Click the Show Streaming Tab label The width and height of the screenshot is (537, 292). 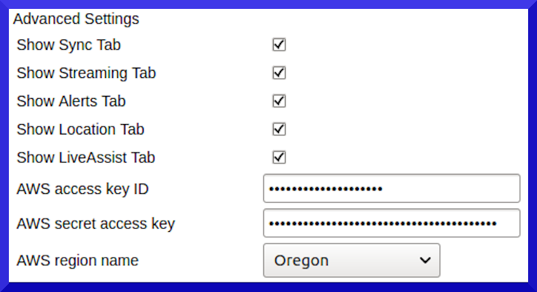[x=86, y=73]
